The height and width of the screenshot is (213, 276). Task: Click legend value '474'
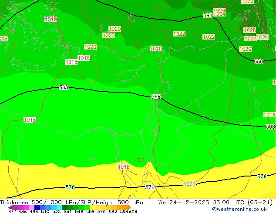[13, 211]
